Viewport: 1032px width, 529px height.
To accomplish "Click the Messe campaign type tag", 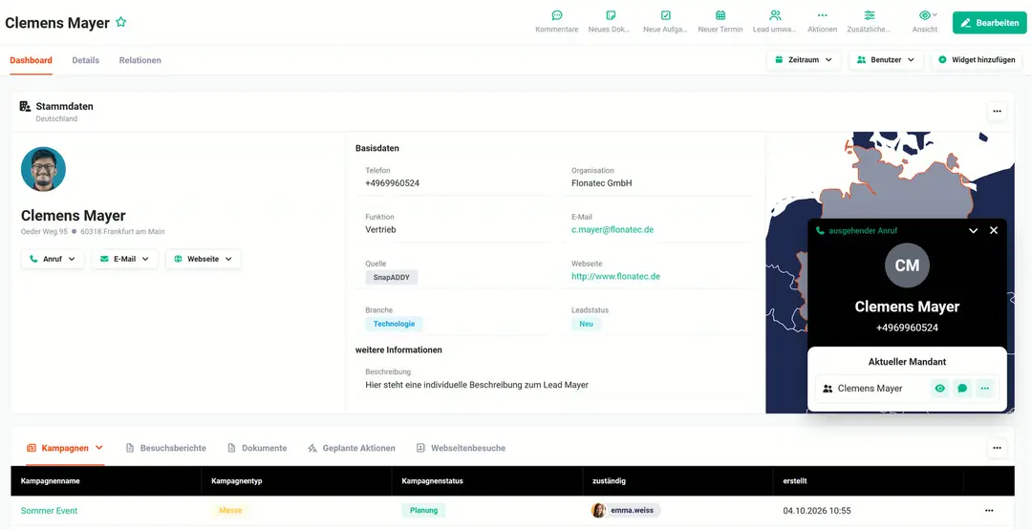I will (x=230, y=511).
